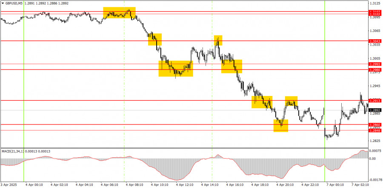
Task: Select the 1.3043 red price level label
Action: (x=375, y=41)
